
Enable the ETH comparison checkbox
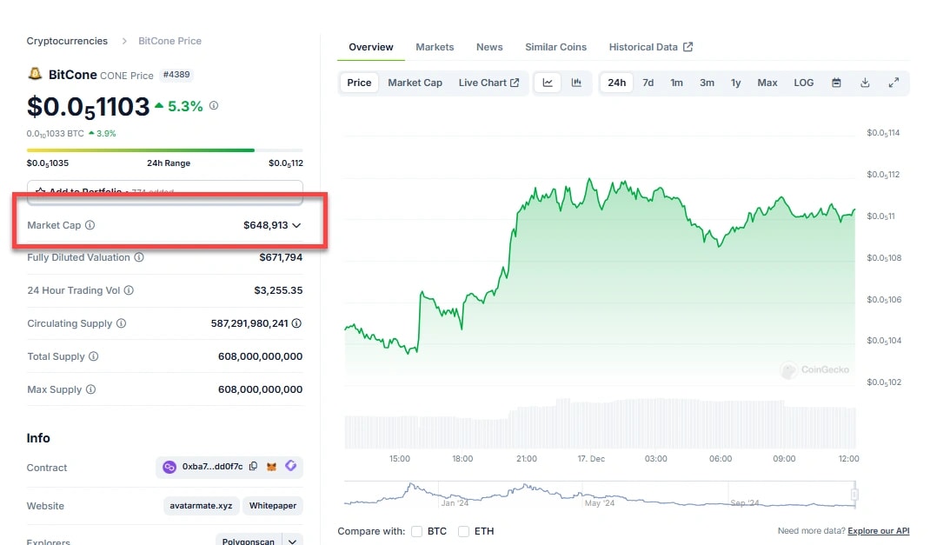(x=464, y=531)
